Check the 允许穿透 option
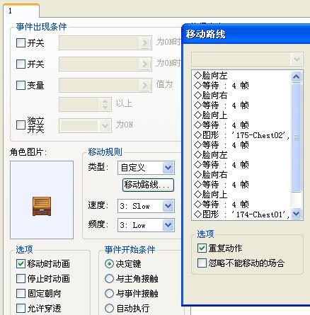The image size is (310, 315). 21,308
